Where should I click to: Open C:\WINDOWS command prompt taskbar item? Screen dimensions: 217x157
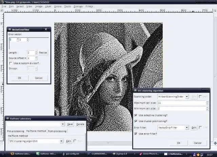tap(98, 154)
